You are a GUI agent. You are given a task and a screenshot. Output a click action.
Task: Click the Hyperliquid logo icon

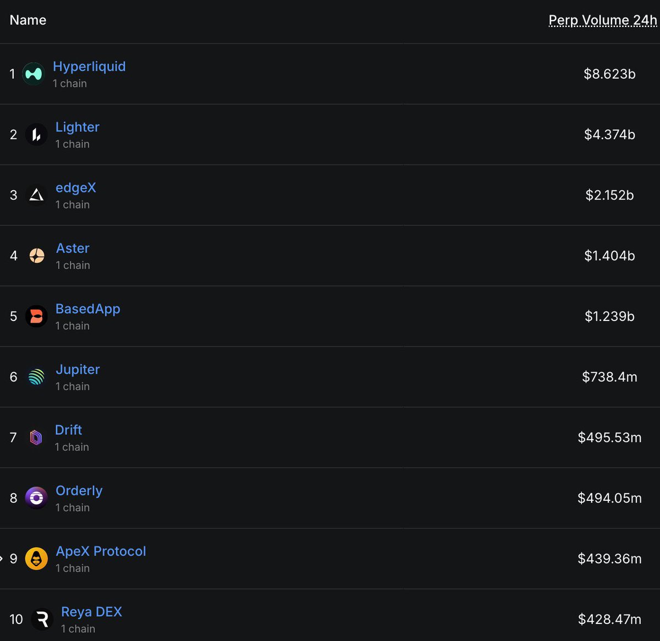(x=34, y=74)
